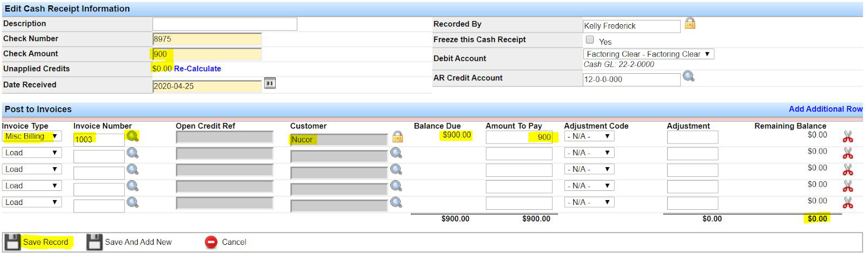Screen dimensions: 865x254
Task: Click Open Credit Ref field on first row
Action: (224, 136)
